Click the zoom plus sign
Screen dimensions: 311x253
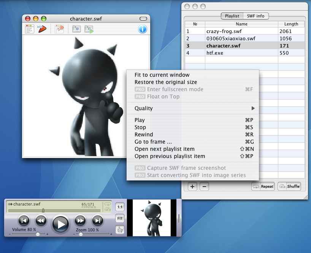[111, 234]
